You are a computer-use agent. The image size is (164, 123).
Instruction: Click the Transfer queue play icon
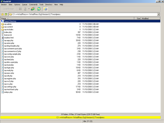25,9
